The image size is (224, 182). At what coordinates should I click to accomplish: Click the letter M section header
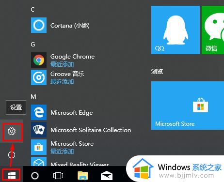coord(33,96)
